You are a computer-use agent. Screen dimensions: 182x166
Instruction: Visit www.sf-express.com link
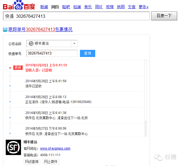[x=55, y=148]
